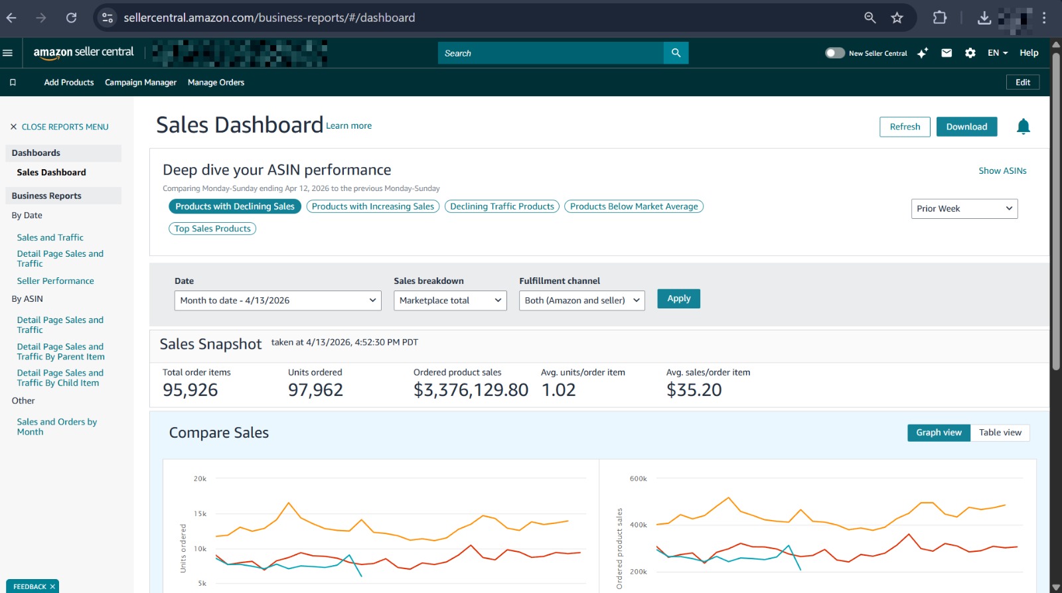
Task: Click the search magnifier button
Action: point(676,53)
